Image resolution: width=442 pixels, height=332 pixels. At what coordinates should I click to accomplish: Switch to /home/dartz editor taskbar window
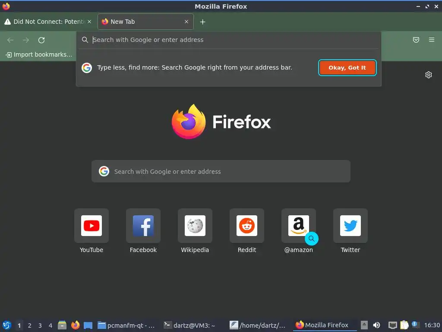click(259, 325)
